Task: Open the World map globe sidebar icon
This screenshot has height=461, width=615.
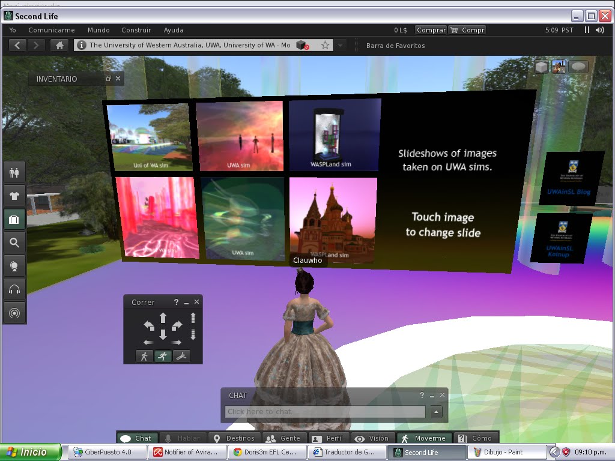Action: click(14, 266)
